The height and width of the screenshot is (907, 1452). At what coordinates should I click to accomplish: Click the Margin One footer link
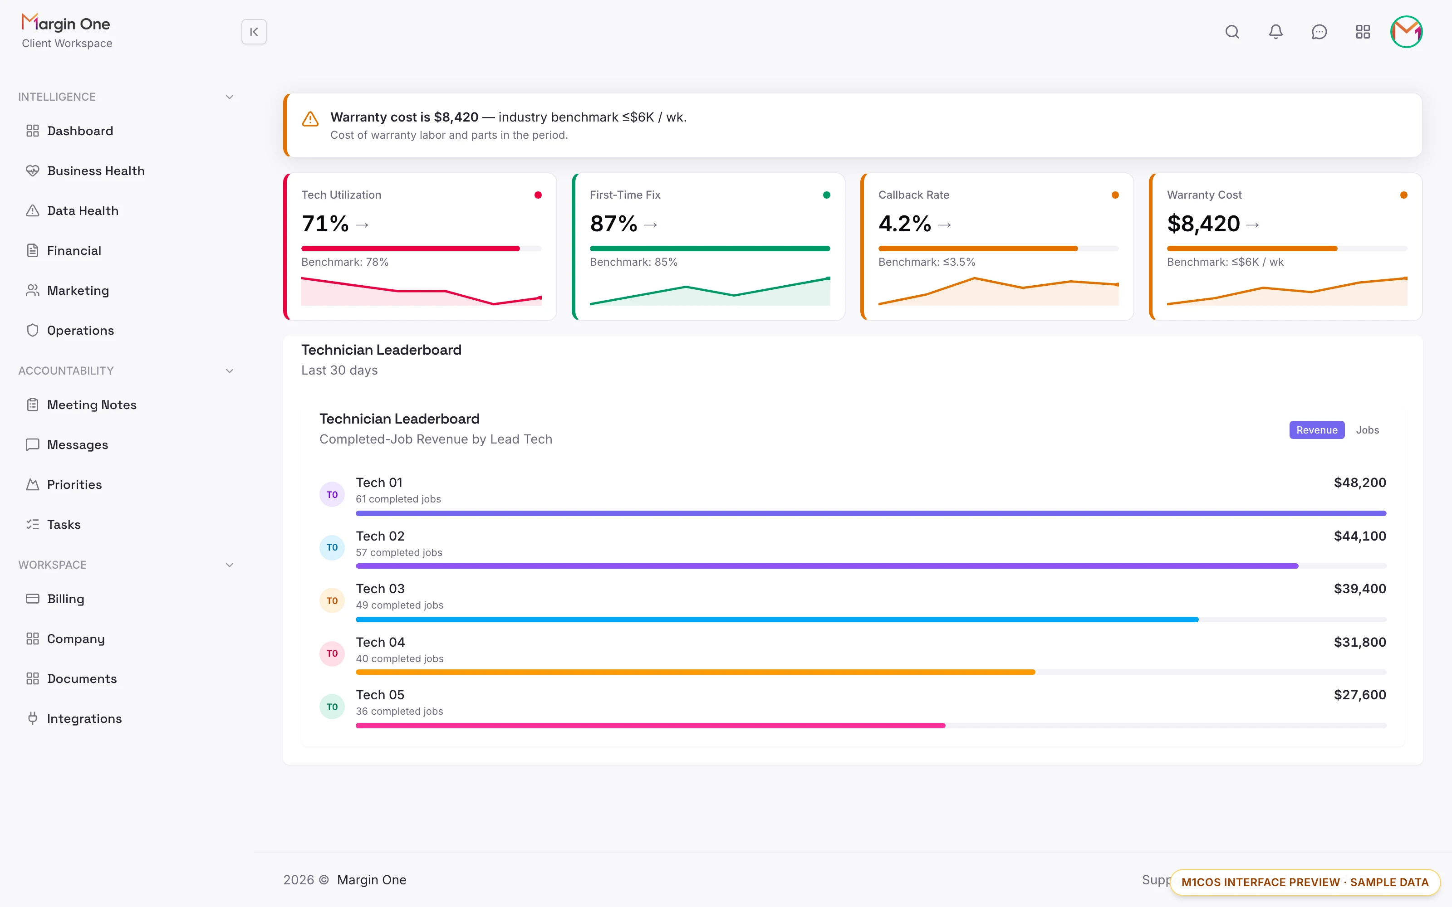point(372,880)
